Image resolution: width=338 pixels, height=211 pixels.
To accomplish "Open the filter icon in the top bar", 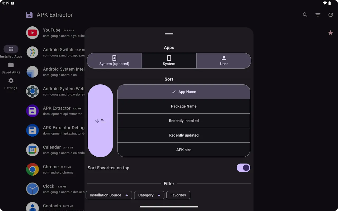I will pos(318,15).
